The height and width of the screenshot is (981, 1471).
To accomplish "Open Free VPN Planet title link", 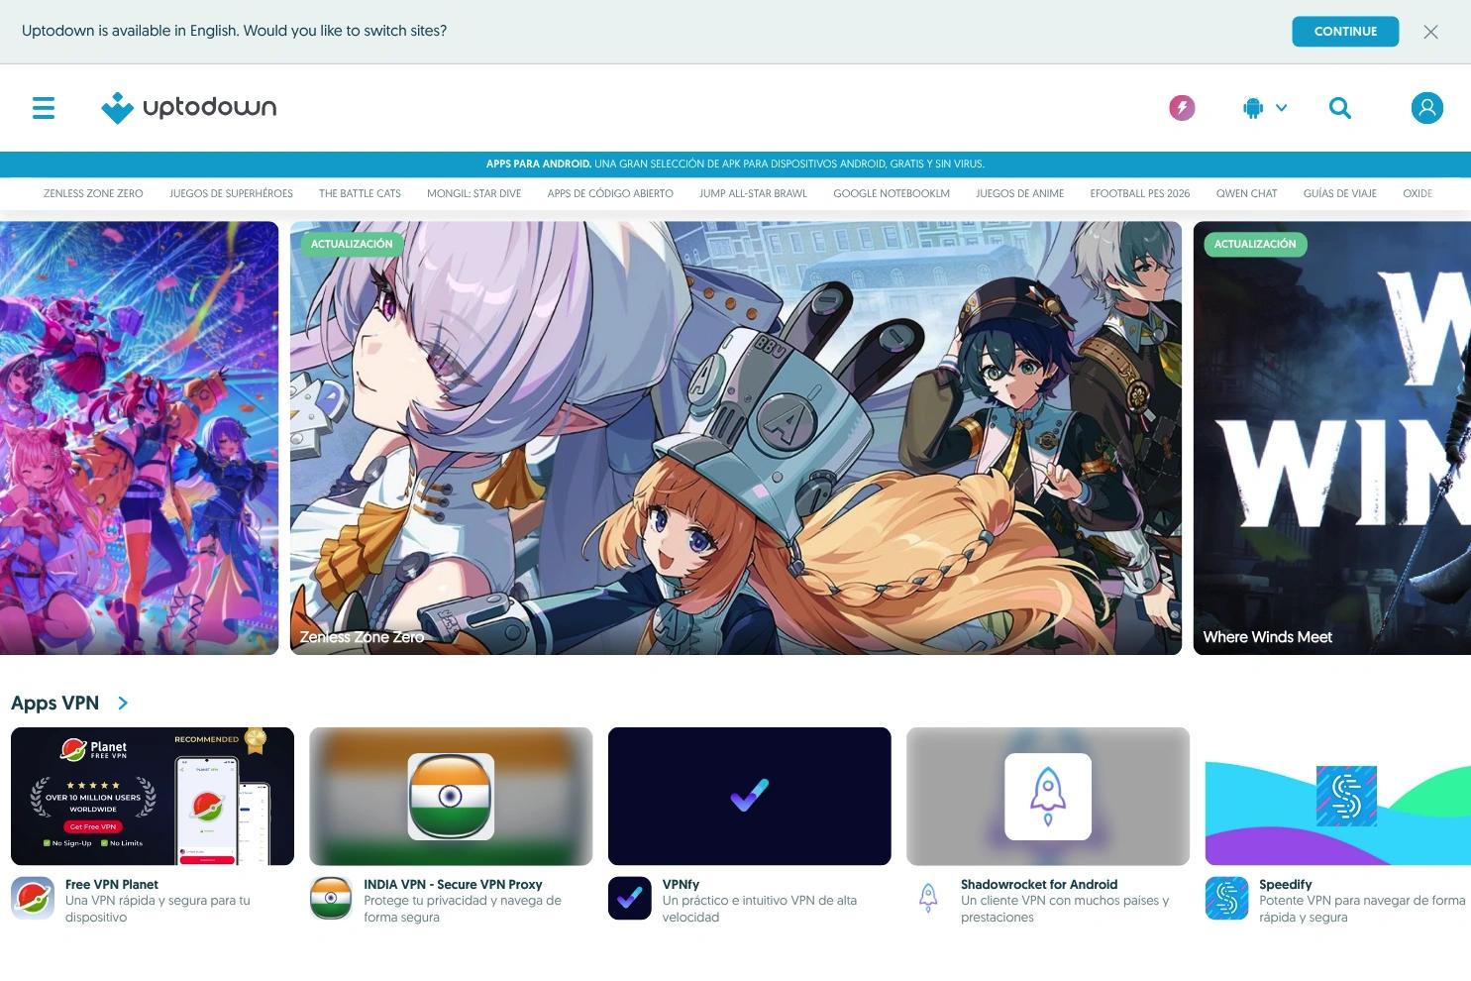I will [112, 884].
